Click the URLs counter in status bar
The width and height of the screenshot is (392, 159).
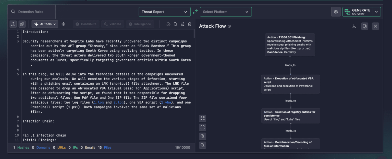59,148
